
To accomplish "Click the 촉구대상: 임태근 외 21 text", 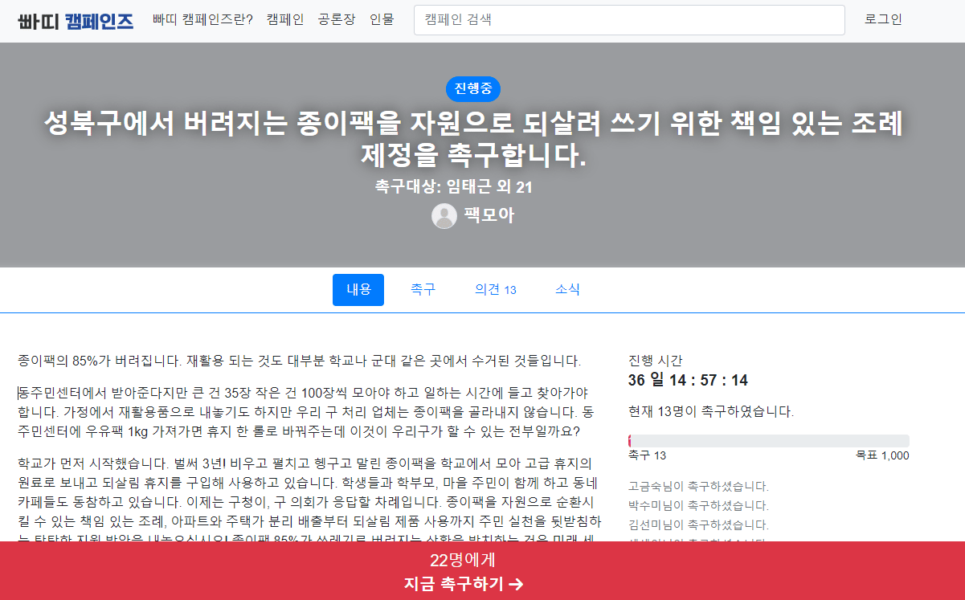I will pyautogui.click(x=454, y=187).
